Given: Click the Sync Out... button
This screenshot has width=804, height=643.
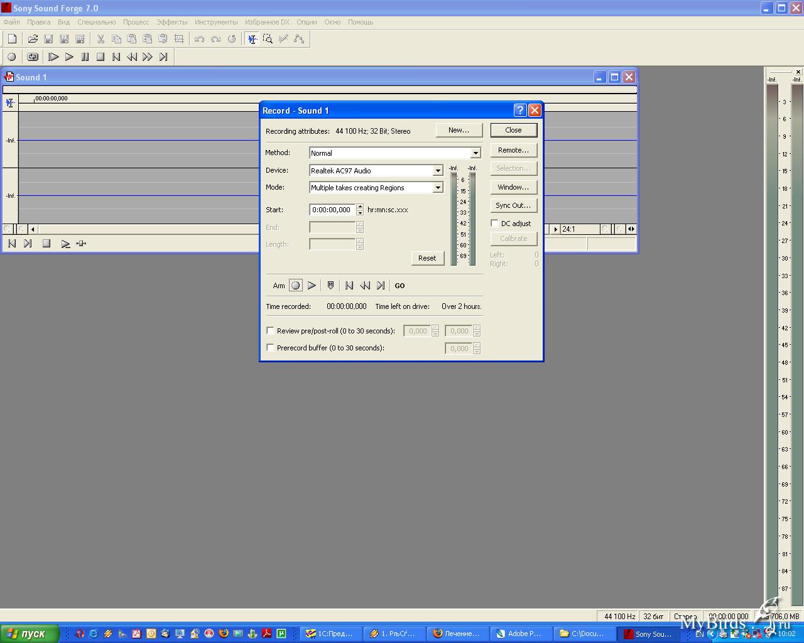Looking at the screenshot, I should coord(514,205).
